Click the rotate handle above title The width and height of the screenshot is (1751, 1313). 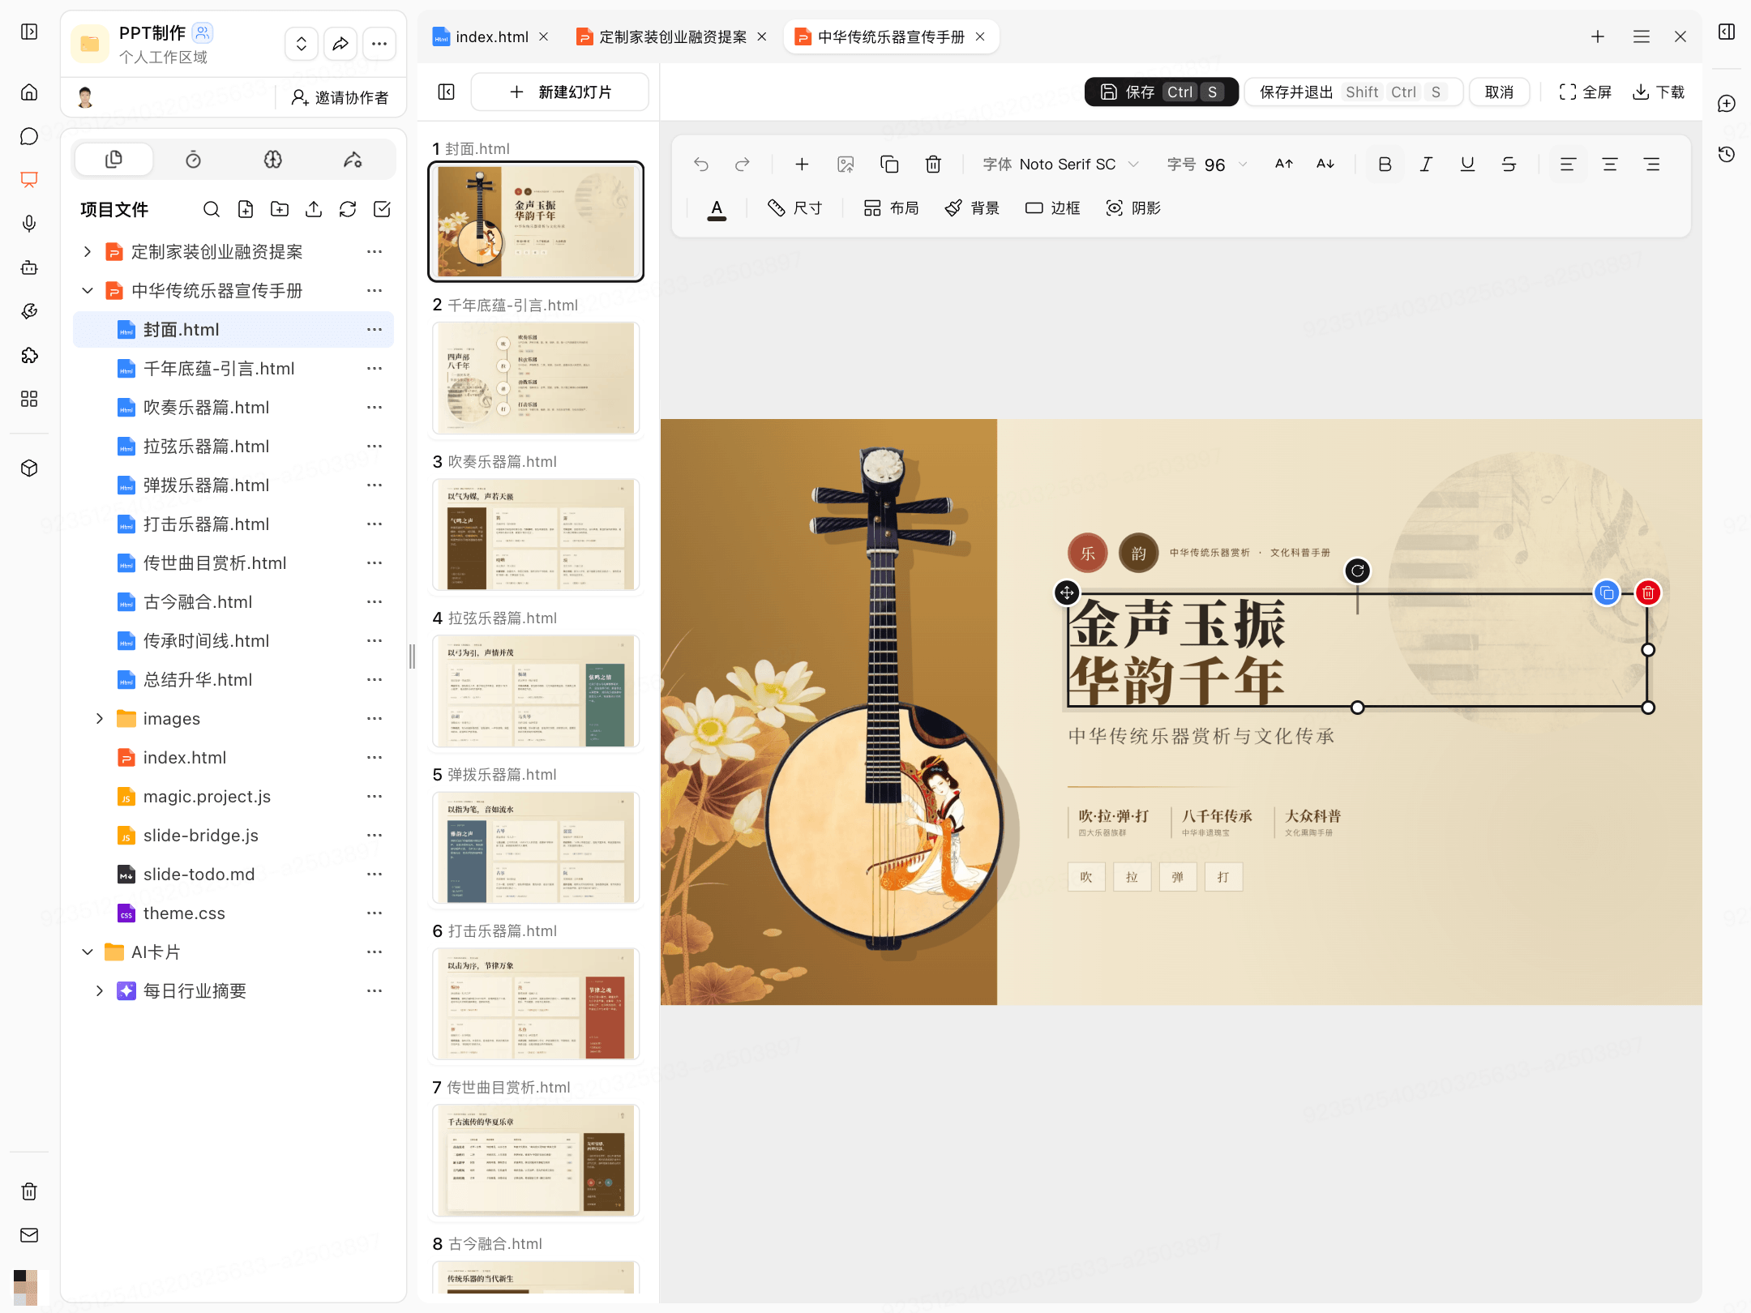tap(1358, 571)
